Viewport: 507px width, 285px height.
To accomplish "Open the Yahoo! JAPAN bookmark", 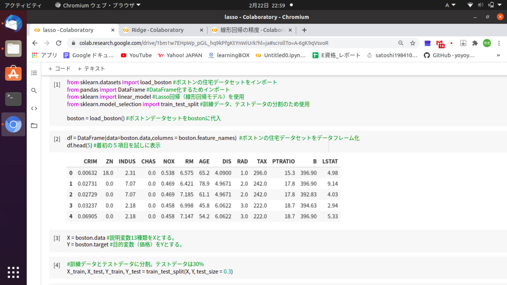I will click(x=180, y=55).
